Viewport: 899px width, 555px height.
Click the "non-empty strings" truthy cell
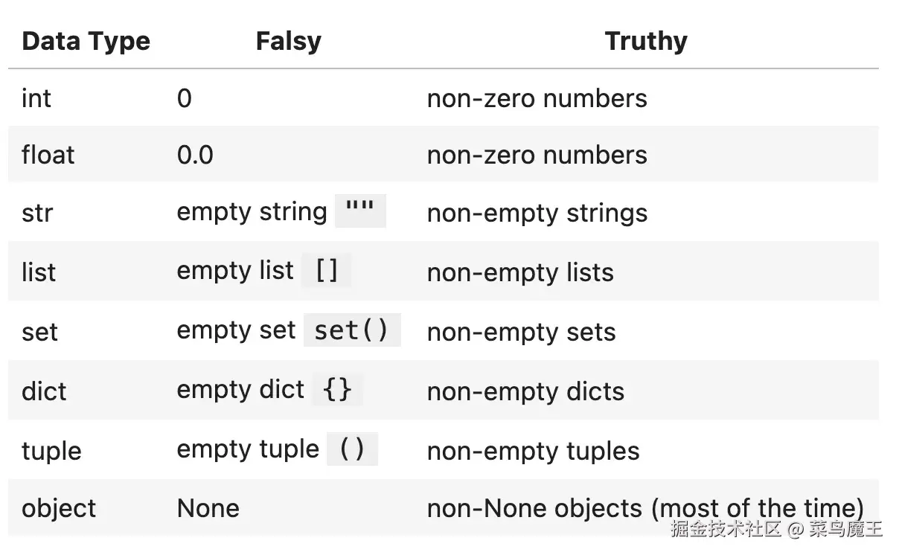(537, 214)
